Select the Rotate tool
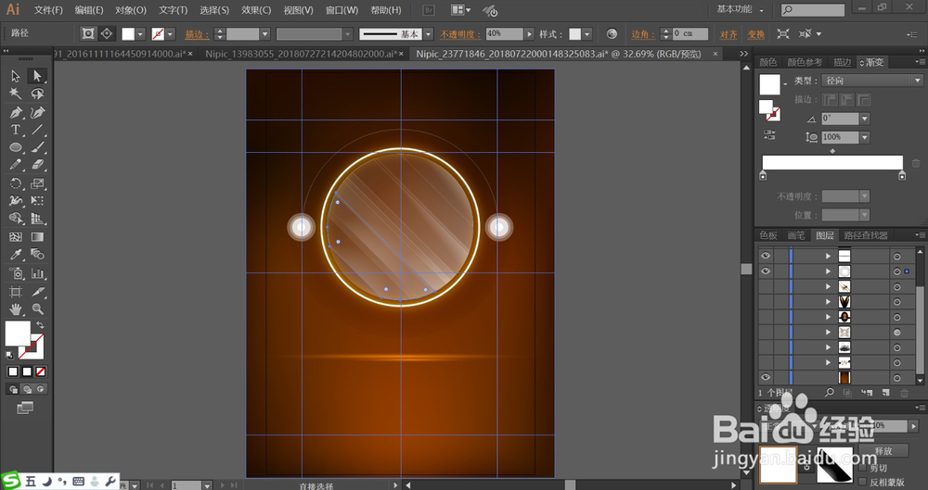Viewport: 928px width, 490px height. pyautogui.click(x=16, y=183)
